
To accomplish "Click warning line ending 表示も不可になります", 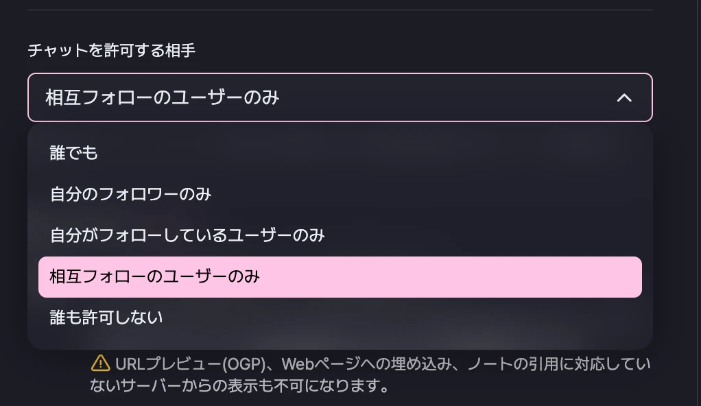I will point(239,386).
